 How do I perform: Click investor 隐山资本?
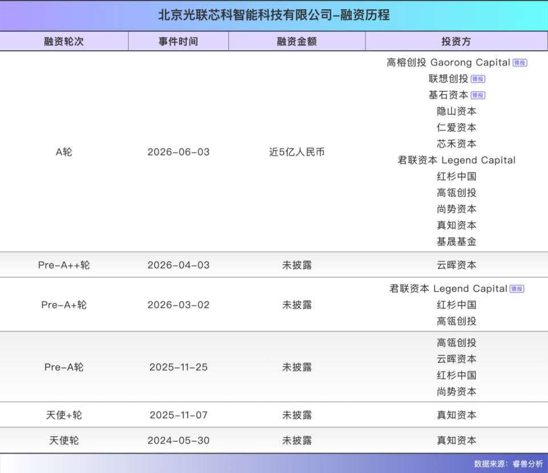tap(457, 111)
